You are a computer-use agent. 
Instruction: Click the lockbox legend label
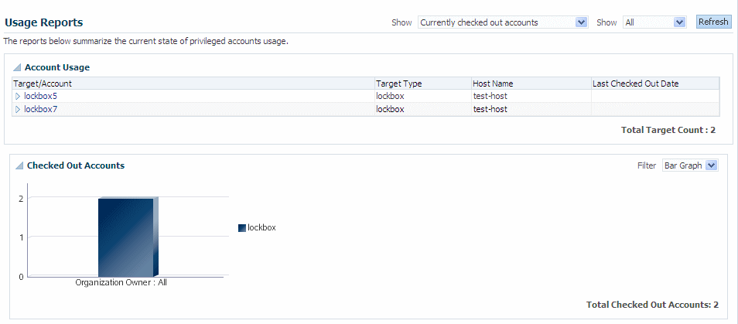point(261,227)
